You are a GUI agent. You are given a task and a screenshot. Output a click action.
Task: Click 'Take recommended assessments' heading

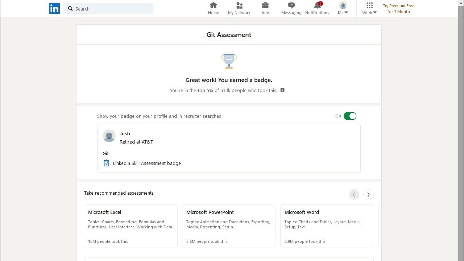point(119,193)
